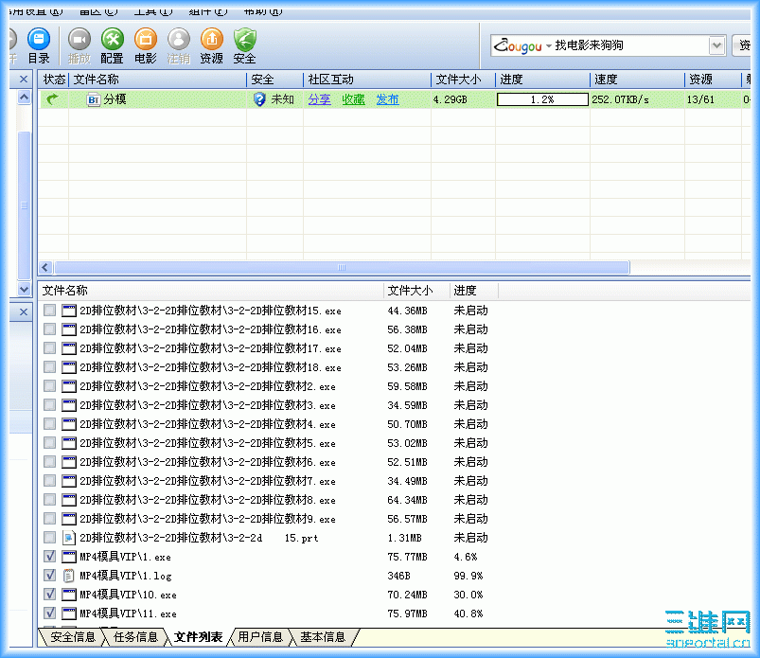760x658 pixels.
Task: Open the 安全 security shield toolbar icon
Action: 245,46
